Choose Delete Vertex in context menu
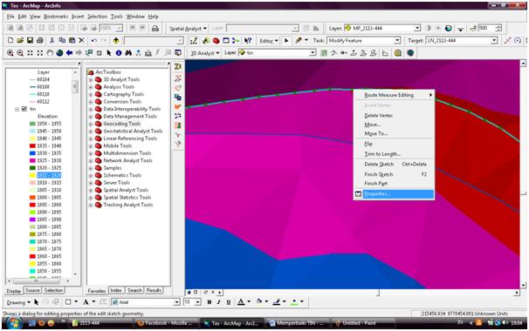529x331 pixels. coord(378,116)
